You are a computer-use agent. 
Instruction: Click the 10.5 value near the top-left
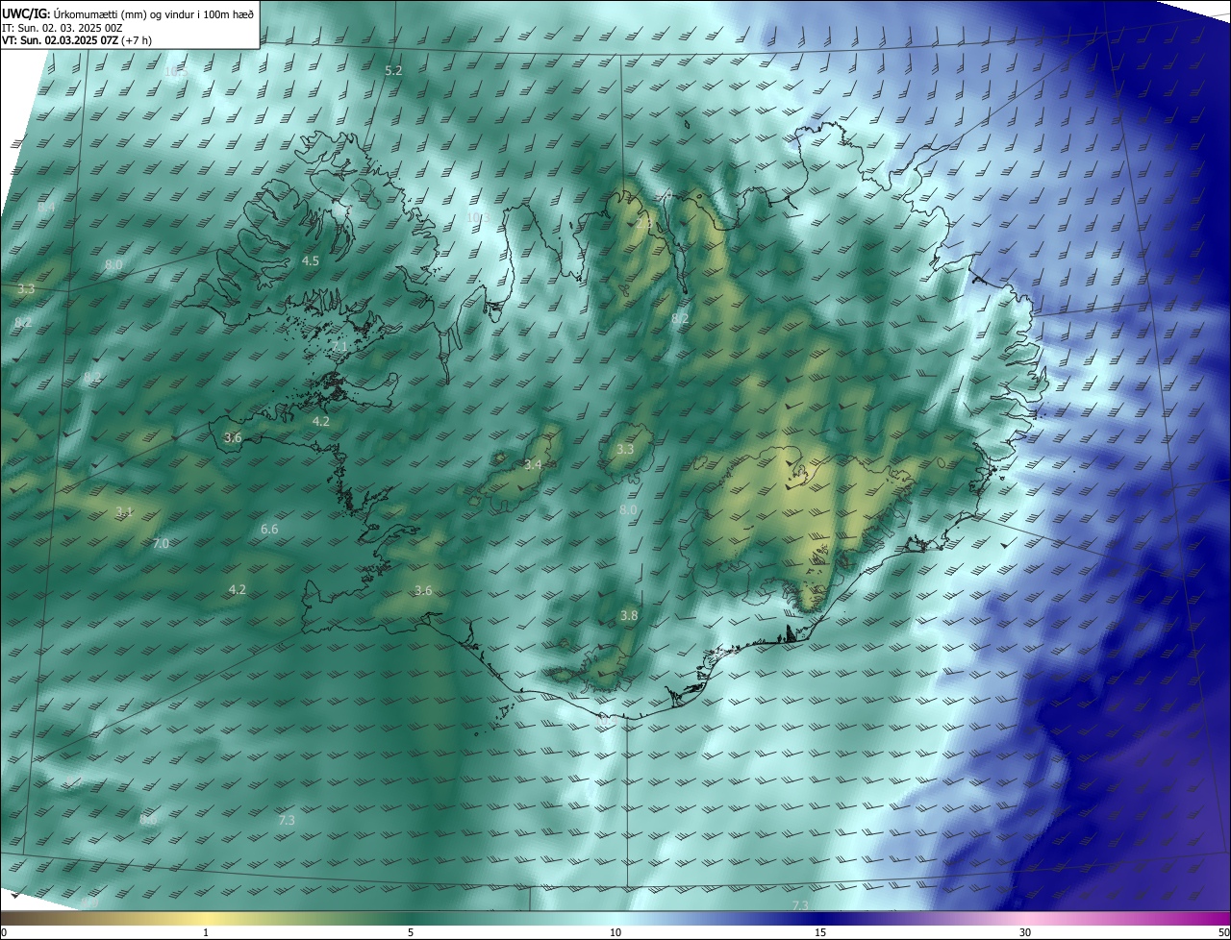pyautogui.click(x=176, y=71)
